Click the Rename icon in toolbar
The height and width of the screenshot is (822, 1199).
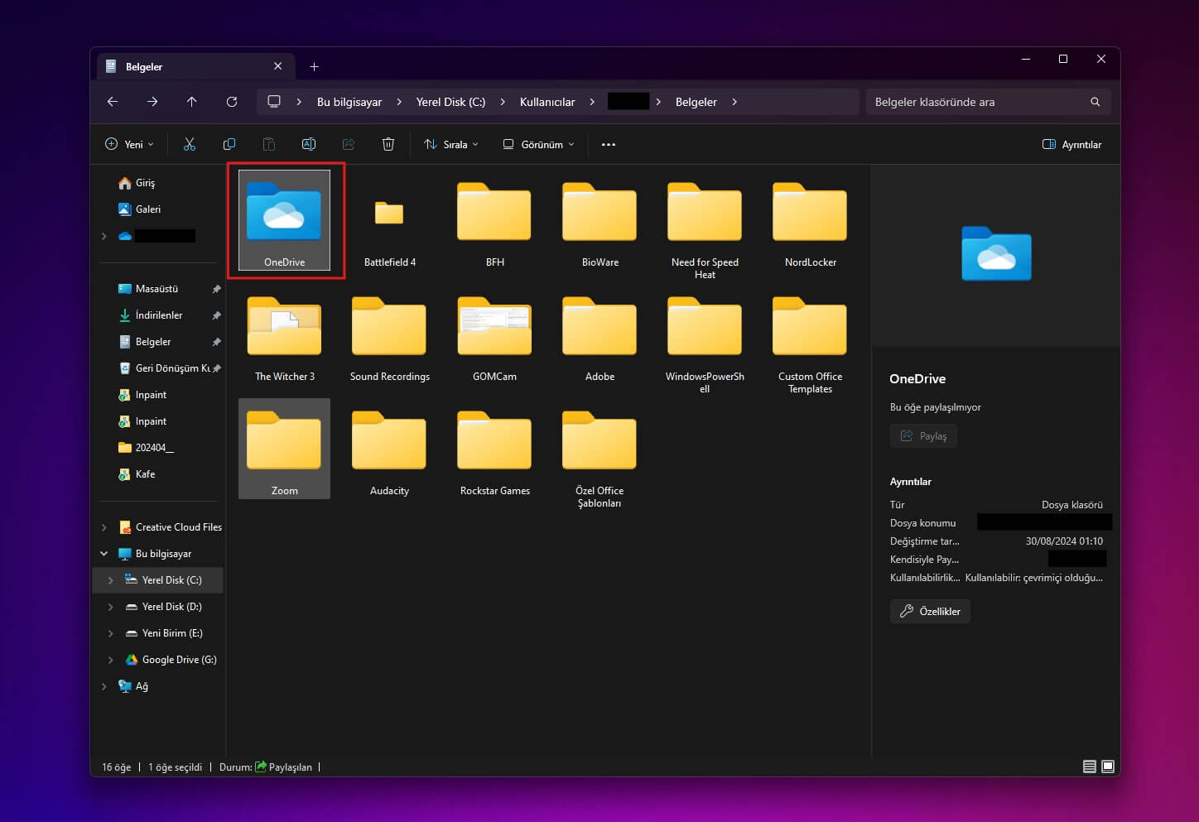pos(309,144)
